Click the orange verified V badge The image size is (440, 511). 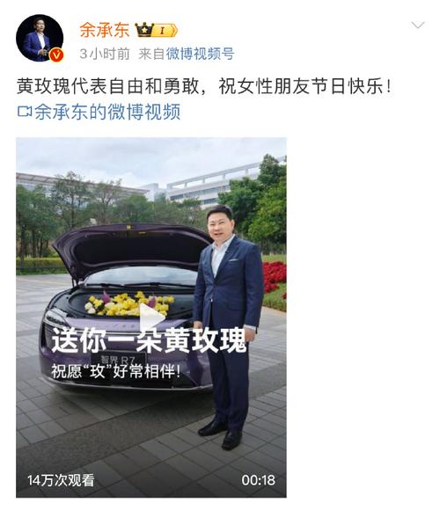(56, 55)
